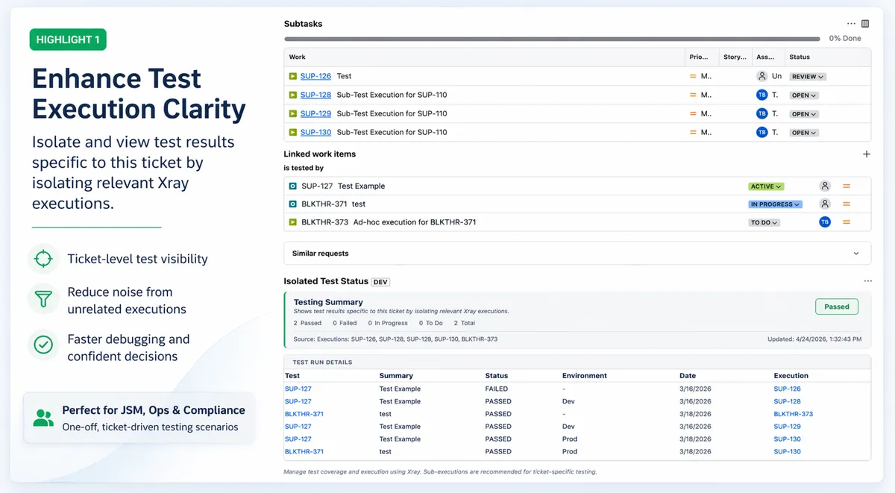Click the DEV badge beside Isolated Test Status
The width and height of the screenshot is (895, 493).
380,282
